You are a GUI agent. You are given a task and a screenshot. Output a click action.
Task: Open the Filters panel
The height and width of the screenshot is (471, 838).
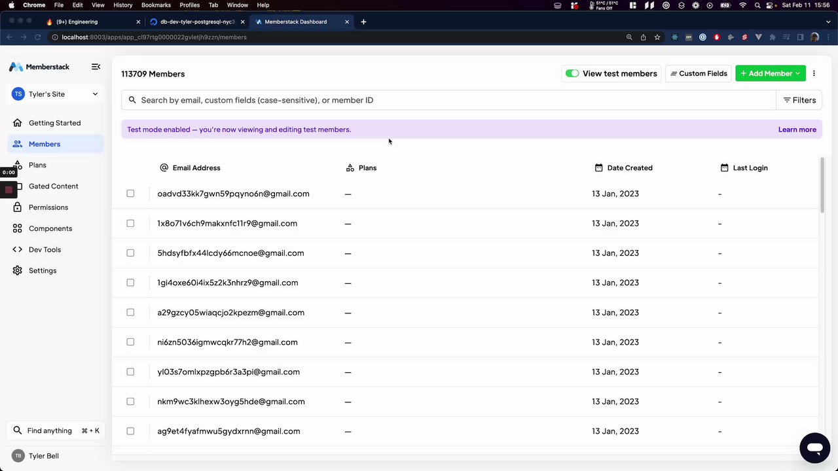799,100
